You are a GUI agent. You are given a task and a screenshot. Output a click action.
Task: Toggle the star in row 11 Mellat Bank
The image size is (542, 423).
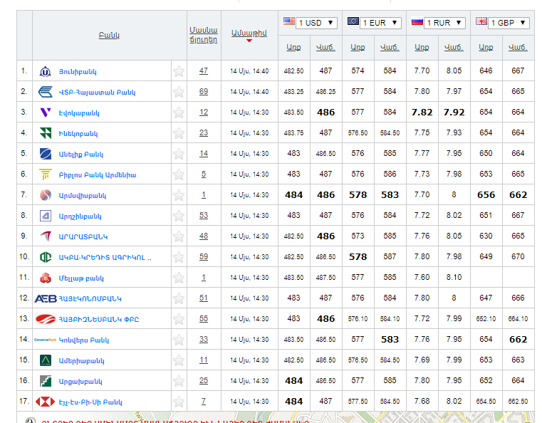click(179, 278)
